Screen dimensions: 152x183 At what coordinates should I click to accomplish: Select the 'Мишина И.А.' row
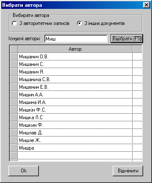(75, 102)
